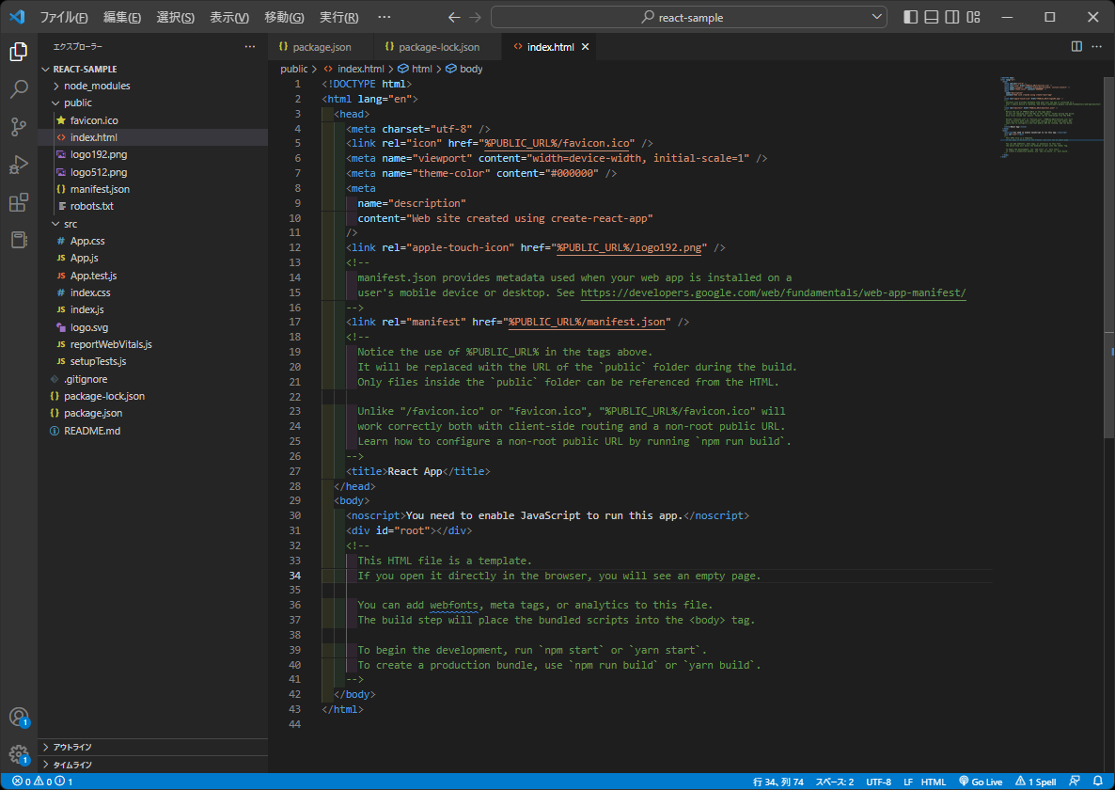Open App.css in explorer
The width and height of the screenshot is (1115, 790).
153,241
